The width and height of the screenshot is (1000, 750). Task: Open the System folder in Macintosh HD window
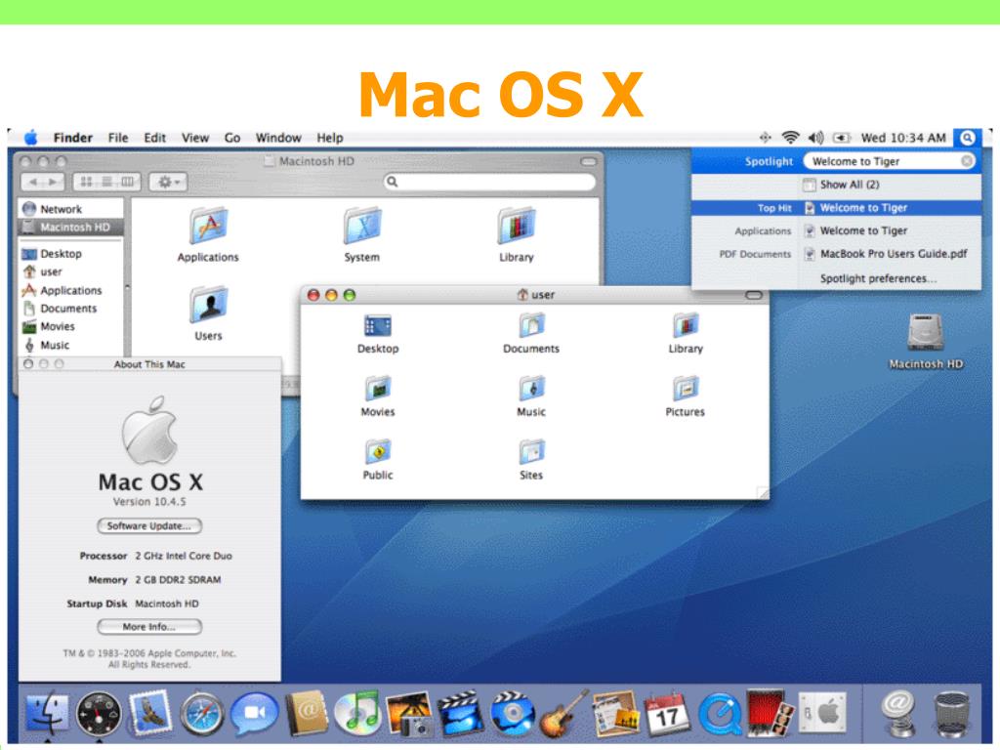(x=361, y=234)
